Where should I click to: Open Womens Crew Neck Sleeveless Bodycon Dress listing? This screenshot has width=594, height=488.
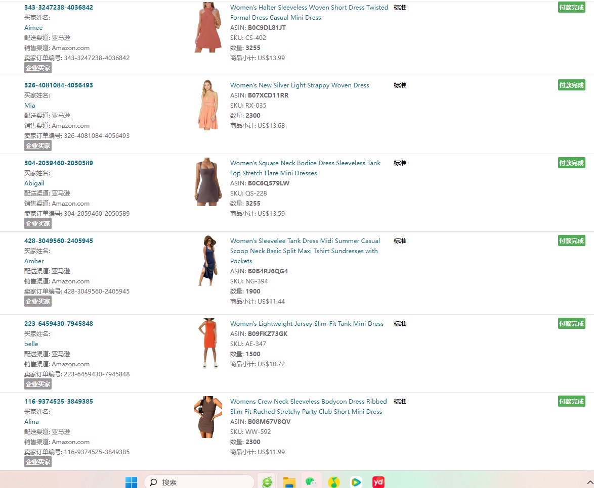point(308,406)
